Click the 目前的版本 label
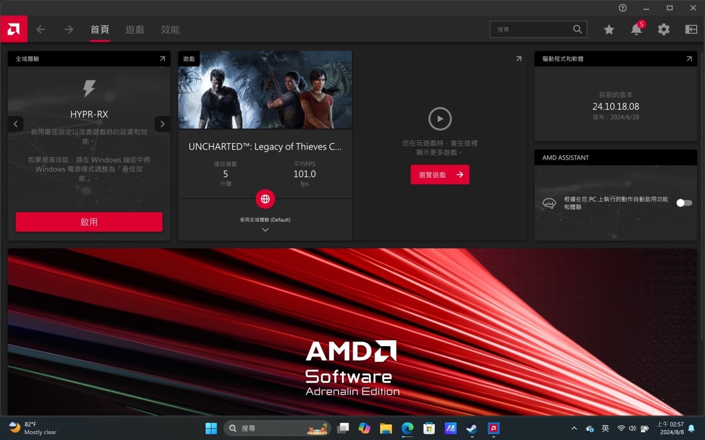 point(616,94)
